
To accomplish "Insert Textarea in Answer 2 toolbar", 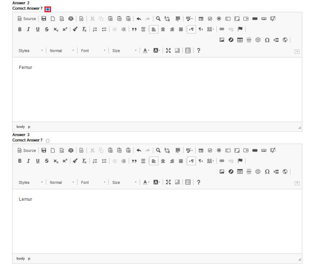I will [237, 19].
